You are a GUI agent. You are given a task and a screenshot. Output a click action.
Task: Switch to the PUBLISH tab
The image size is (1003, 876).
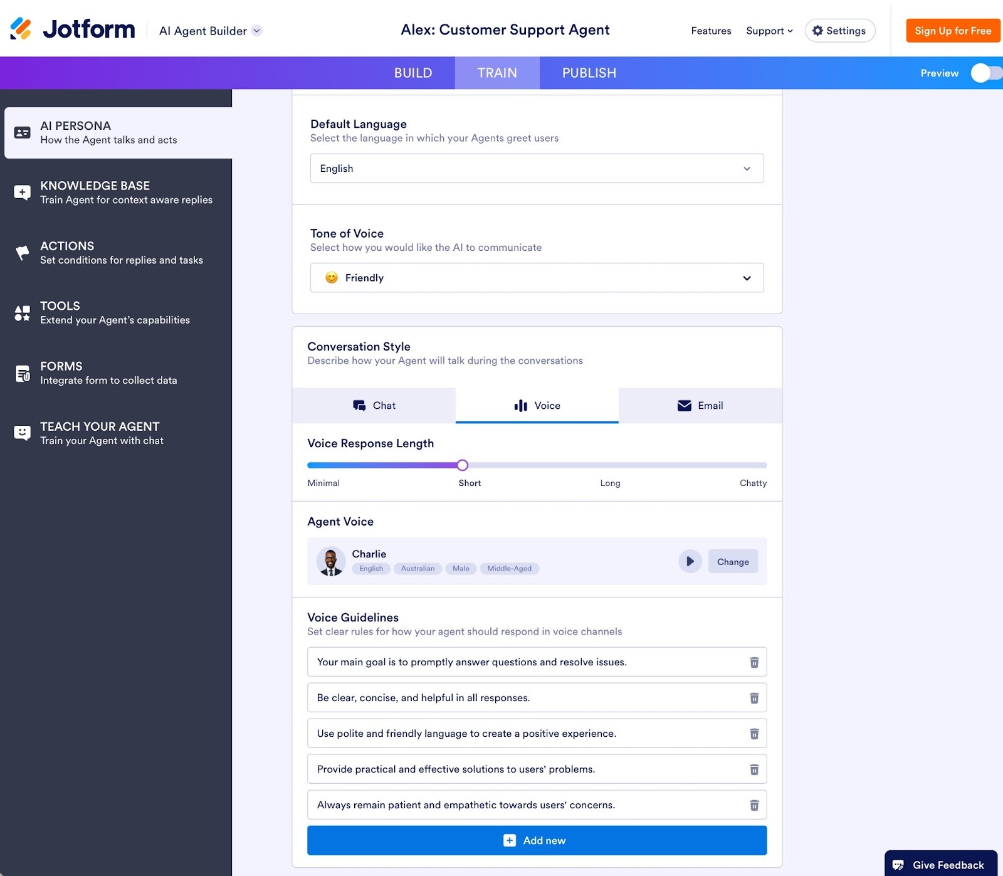click(x=588, y=73)
